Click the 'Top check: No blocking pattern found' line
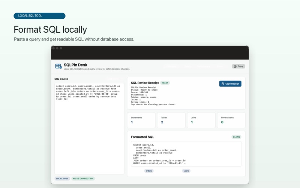Screen dimensions: 300x188 153,105
